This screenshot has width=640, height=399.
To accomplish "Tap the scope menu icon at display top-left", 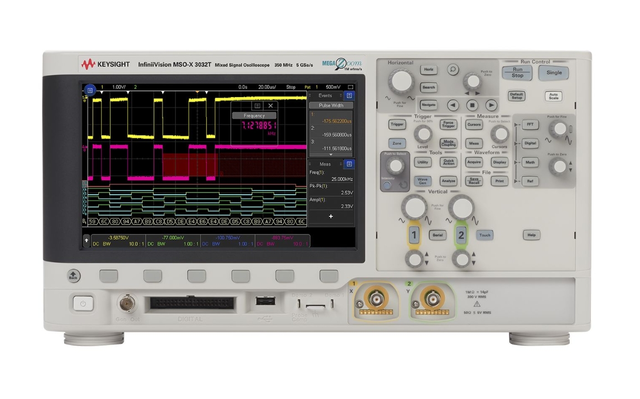I will coord(90,91).
